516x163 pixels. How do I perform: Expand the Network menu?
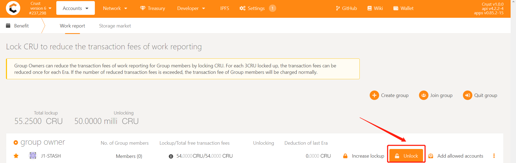(x=115, y=8)
